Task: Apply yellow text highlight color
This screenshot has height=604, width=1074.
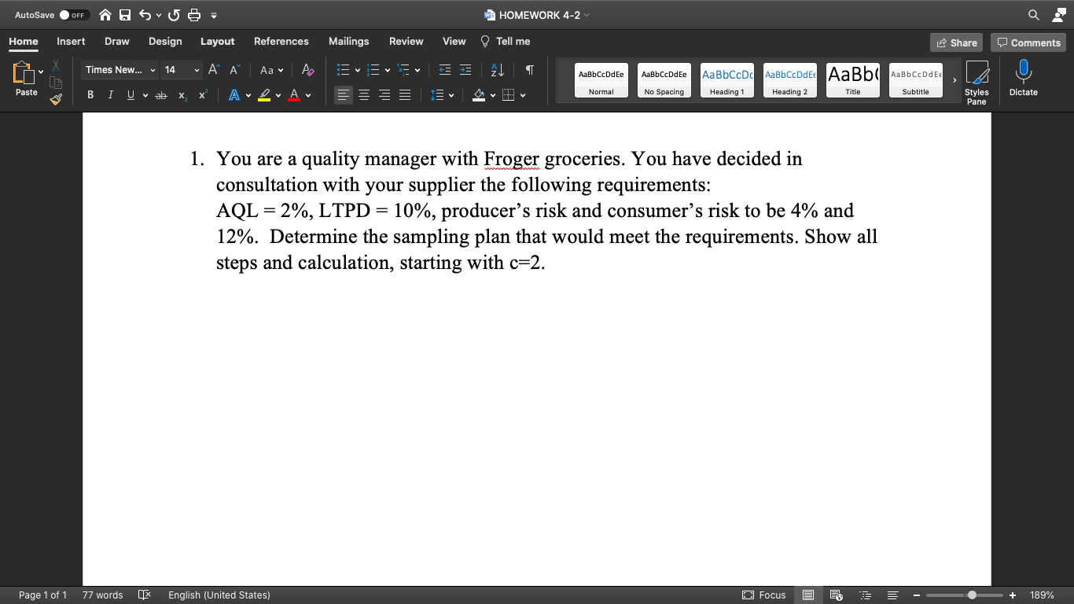Action: tap(265, 95)
